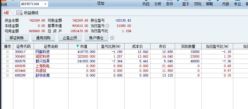Screen dimensions: 248x109
Task: Click market value 322920.000
Action: coord(86,56)
